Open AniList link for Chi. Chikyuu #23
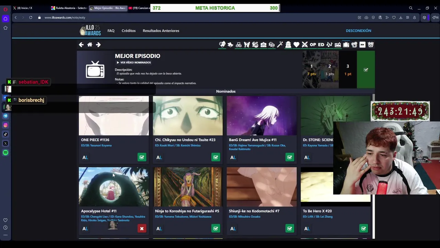Image resolution: width=440 pixels, height=248 pixels. coord(159,157)
